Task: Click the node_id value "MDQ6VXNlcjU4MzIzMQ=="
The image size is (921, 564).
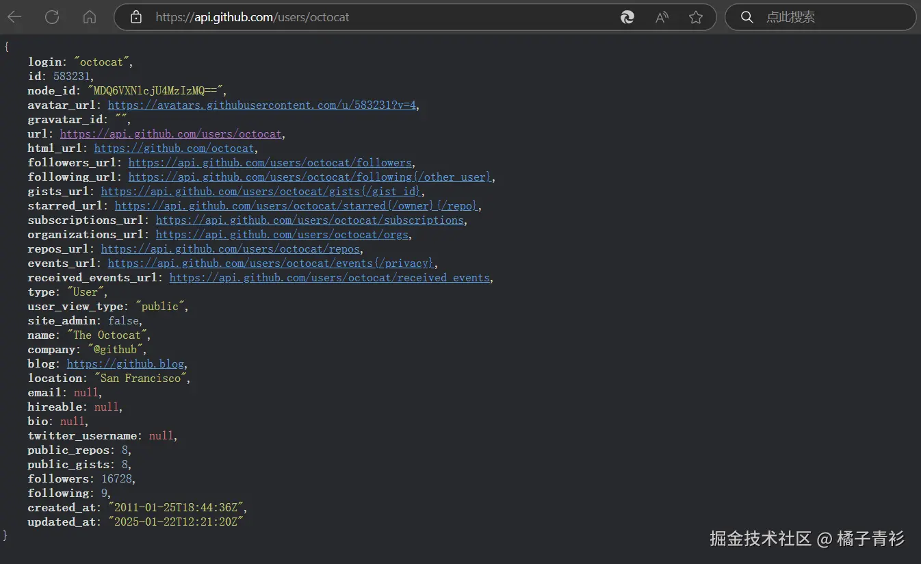Action: click(155, 91)
